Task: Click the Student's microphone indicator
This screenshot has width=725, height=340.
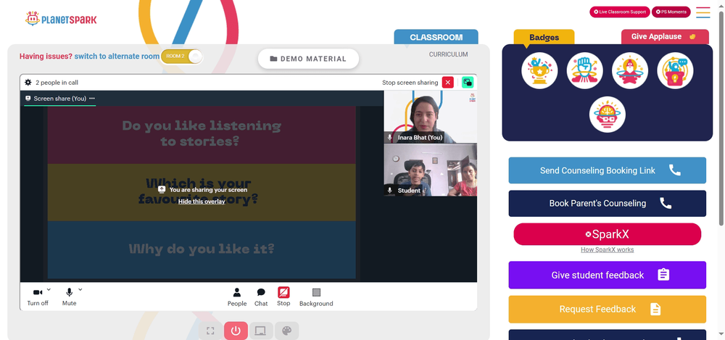Action: click(x=390, y=190)
